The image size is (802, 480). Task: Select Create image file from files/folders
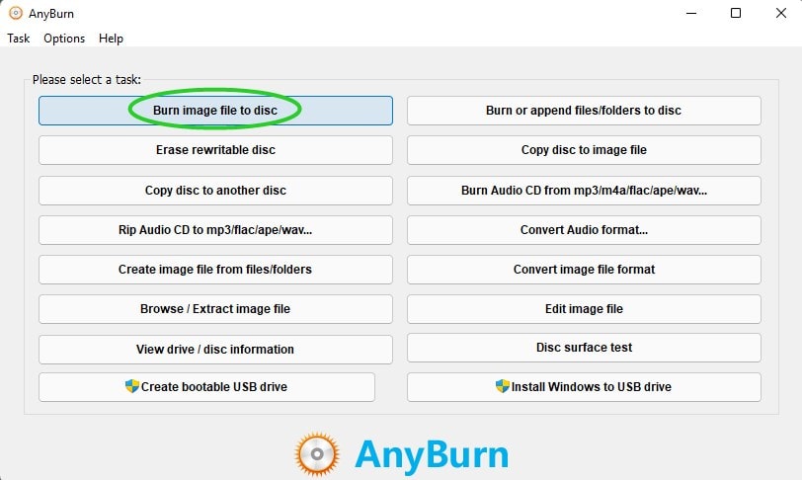[x=215, y=269]
